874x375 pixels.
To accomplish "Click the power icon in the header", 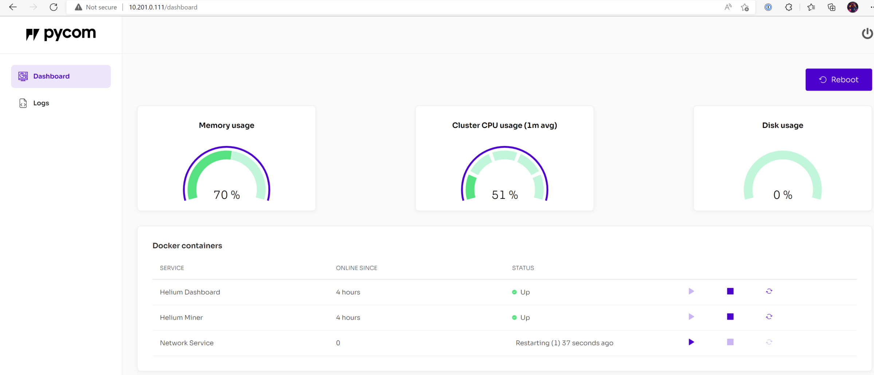I will 867,33.
